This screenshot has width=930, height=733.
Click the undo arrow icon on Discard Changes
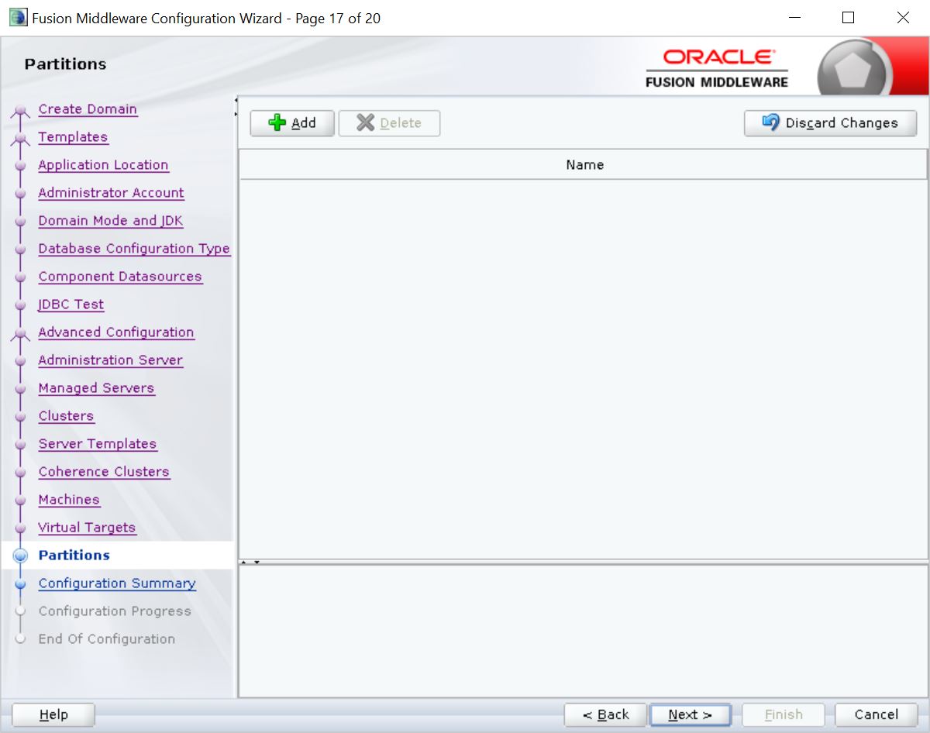click(x=770, y=122)
